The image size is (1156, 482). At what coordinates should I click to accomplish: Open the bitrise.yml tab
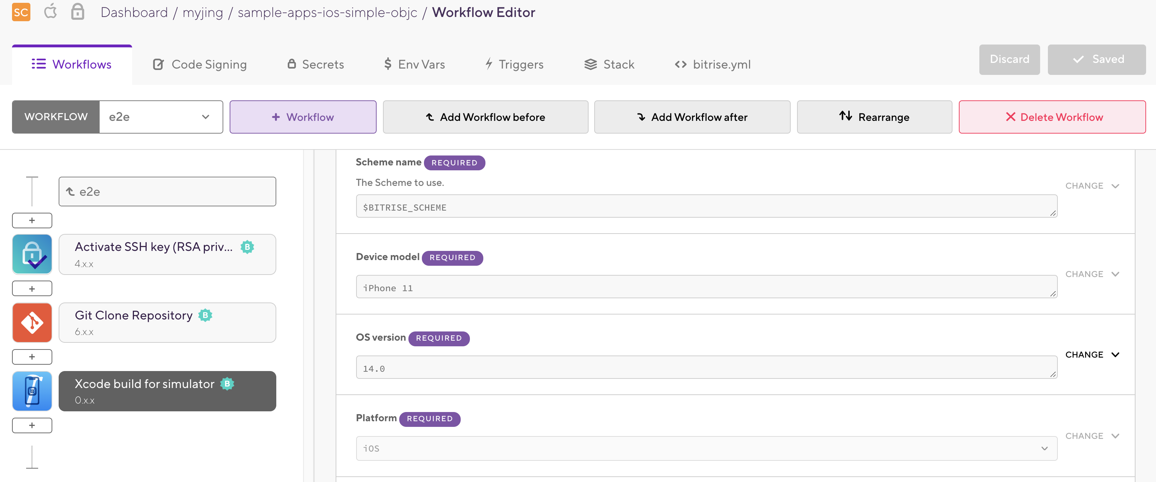[x=712, y=64]
